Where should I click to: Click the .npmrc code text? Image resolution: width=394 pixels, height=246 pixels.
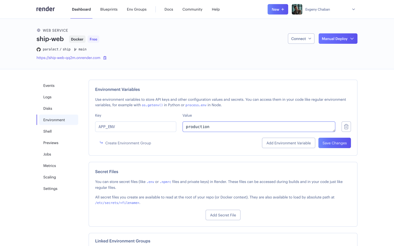165,182
